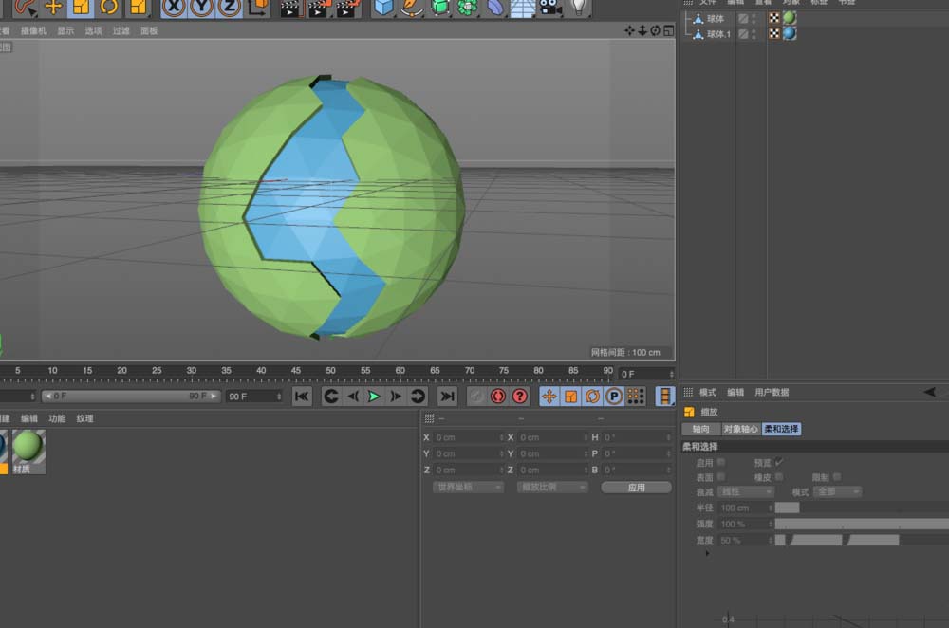Click the Render View clapperboard icon
This screenshot has height=628, width=949.
(289, 8)
